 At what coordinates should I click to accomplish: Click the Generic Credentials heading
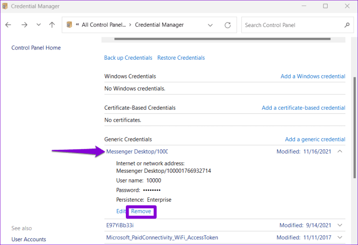(128, 140)
